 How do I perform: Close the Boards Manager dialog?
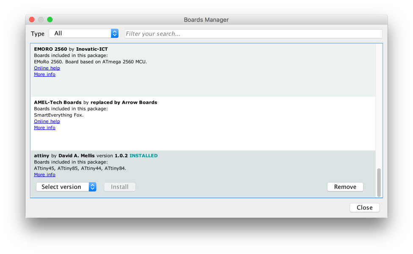(365, 208)
